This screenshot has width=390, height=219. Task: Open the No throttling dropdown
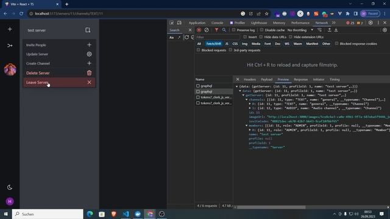tap(300, 30)
